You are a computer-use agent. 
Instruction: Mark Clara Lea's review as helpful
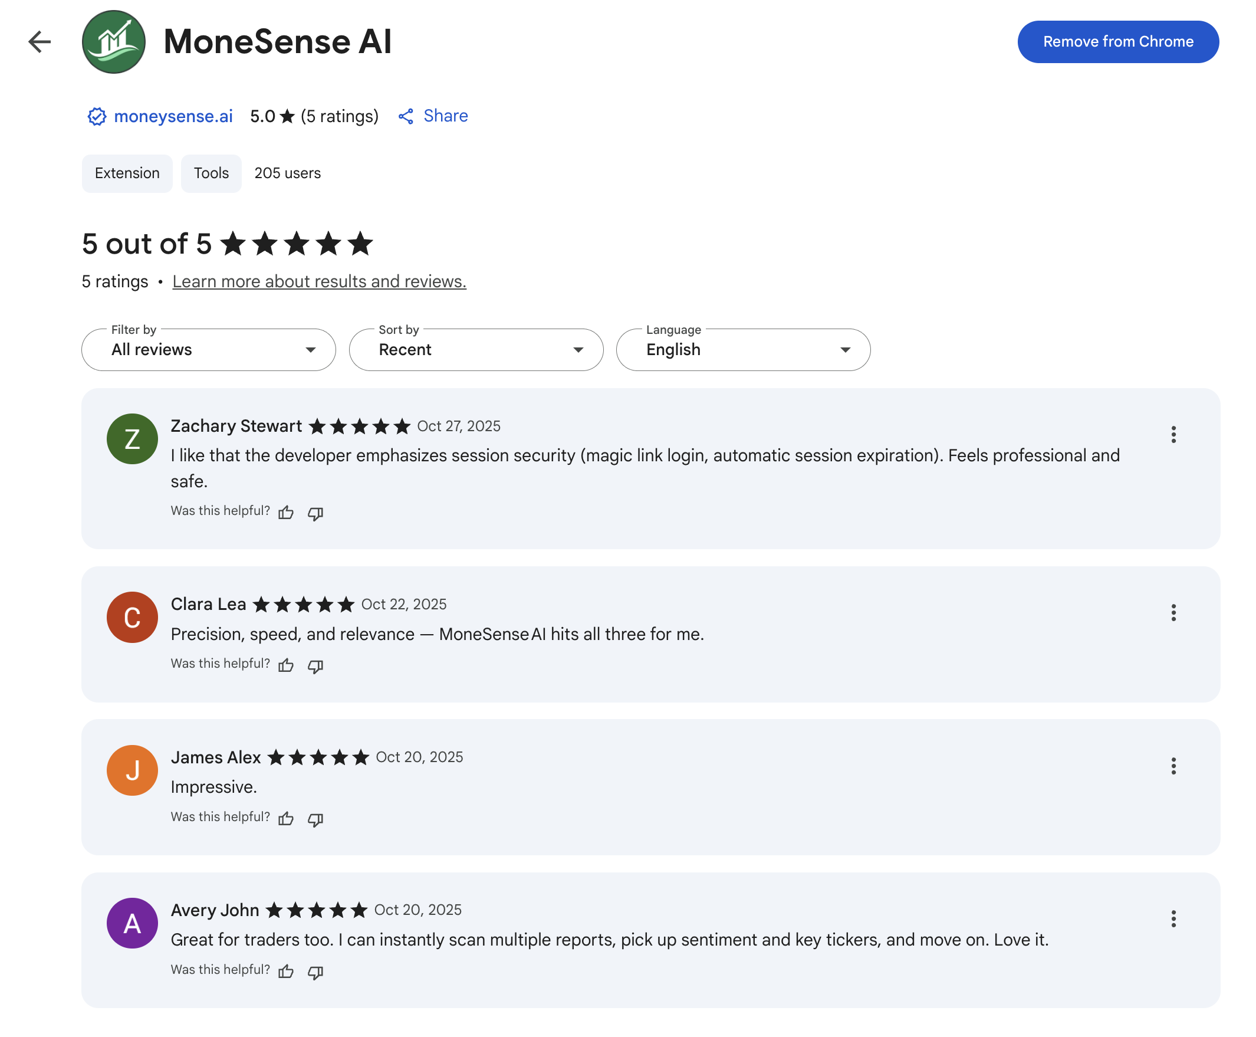(286, 665)
